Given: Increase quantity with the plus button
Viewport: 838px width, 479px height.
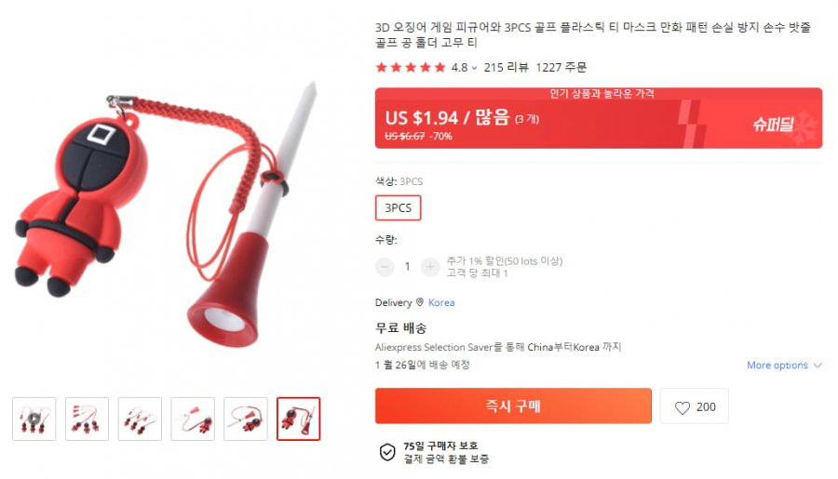Looking at the screenshot, I should click(x=430, y=266).
